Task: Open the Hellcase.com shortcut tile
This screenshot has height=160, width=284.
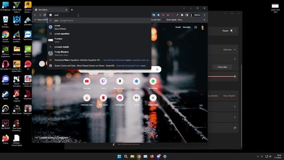Action: tap(87, 100)
